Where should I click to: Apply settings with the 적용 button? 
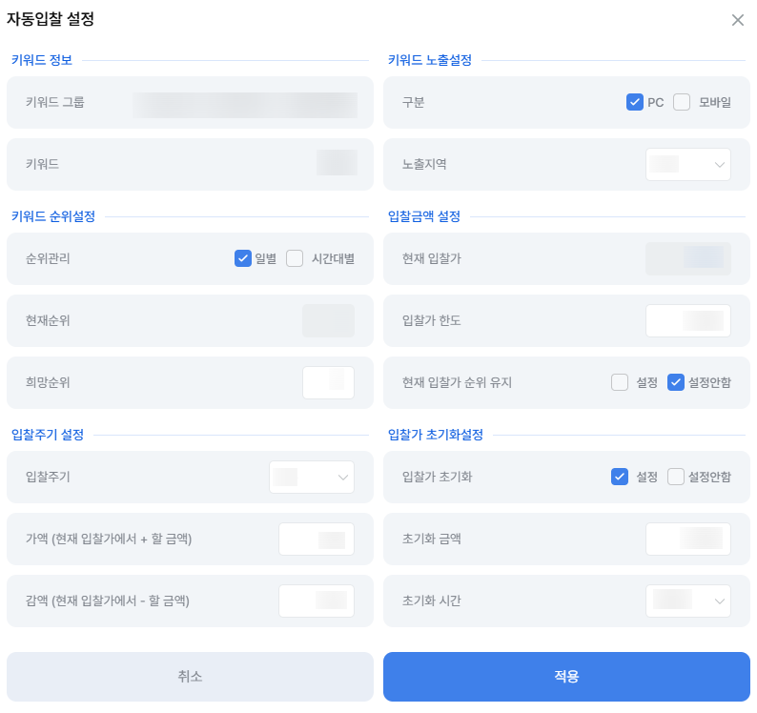point(566,677)
